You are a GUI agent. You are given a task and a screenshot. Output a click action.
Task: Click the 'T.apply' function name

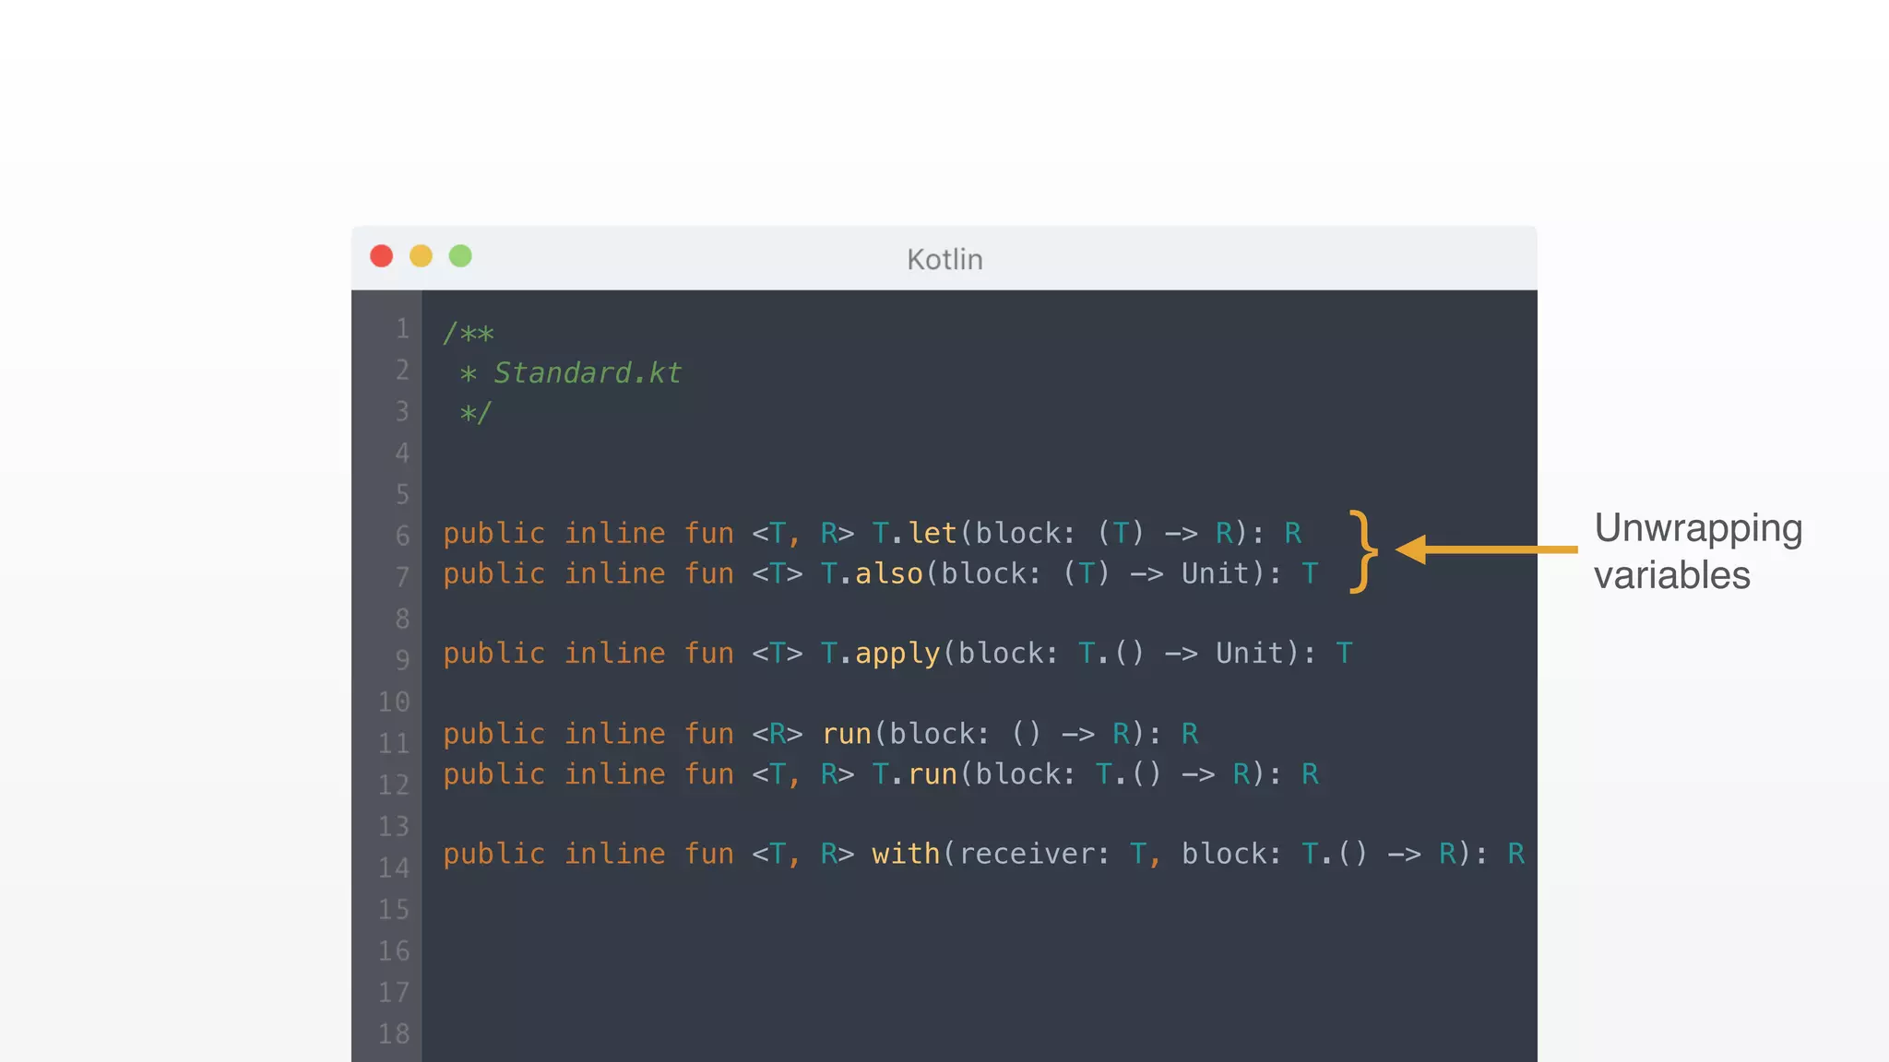[880, 654]
